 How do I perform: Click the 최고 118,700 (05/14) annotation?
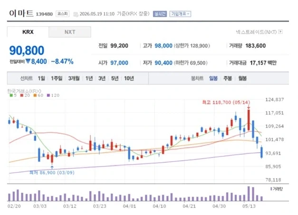point(226,102)
